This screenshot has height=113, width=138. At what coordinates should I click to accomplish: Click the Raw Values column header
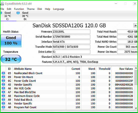click(123, 69)
